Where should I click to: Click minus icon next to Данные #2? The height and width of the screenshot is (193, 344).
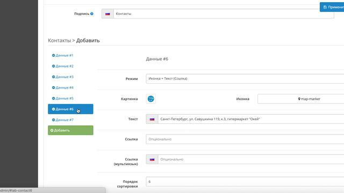tap(53, 66)
